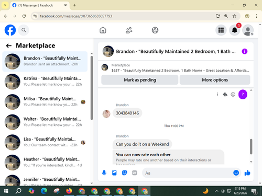Screen dimensions: 262x196
Task: Choose a GIF icon
Action: click(x=135, y=173)
